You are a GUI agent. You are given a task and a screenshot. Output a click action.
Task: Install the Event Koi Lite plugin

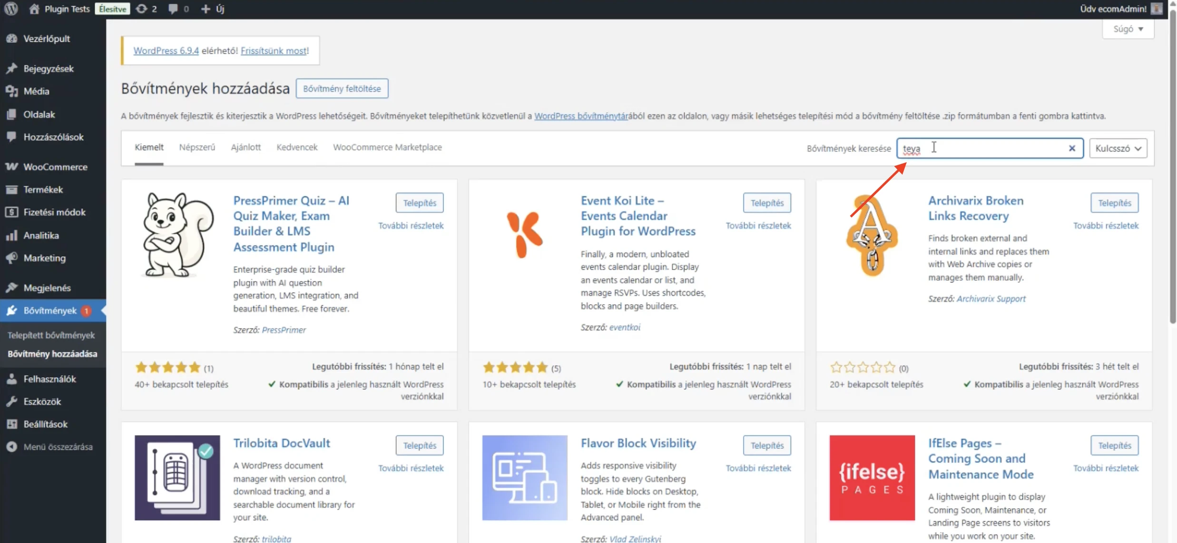click(x=767, y=203)
